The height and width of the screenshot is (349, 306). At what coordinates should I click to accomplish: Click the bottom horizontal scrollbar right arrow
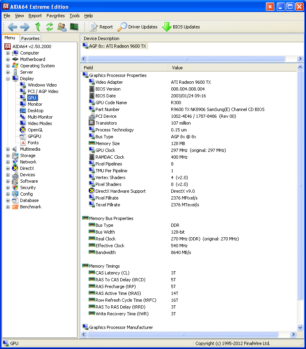coord(293,334)
